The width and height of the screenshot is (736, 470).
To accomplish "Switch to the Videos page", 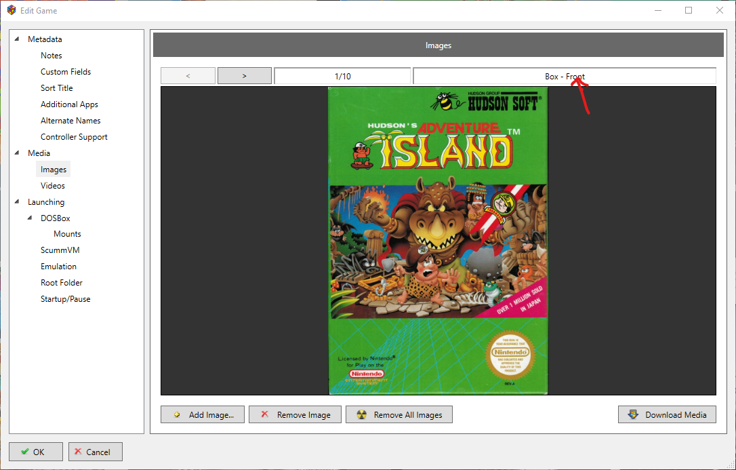I will point(53,186).
